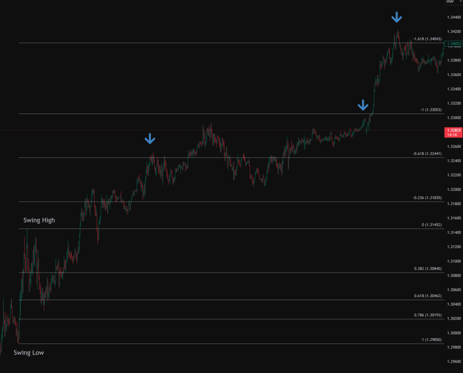Click 1.33800 on the price axis
The width and height of the screenshot is (463, 373).
click(454, 60)
